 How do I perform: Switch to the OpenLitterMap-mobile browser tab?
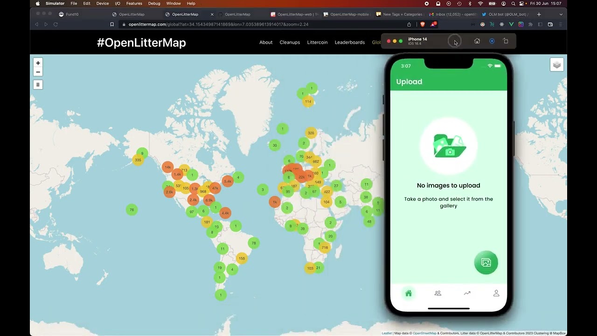click(347, 14)
